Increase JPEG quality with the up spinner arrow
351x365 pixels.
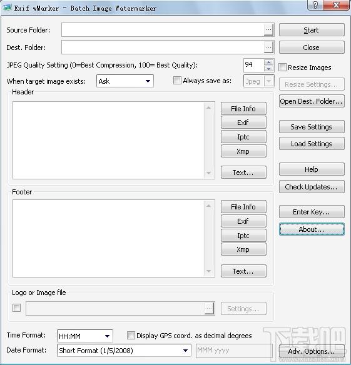coord(269,62)
